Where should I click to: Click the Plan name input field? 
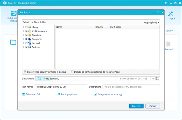pos(61,87)
